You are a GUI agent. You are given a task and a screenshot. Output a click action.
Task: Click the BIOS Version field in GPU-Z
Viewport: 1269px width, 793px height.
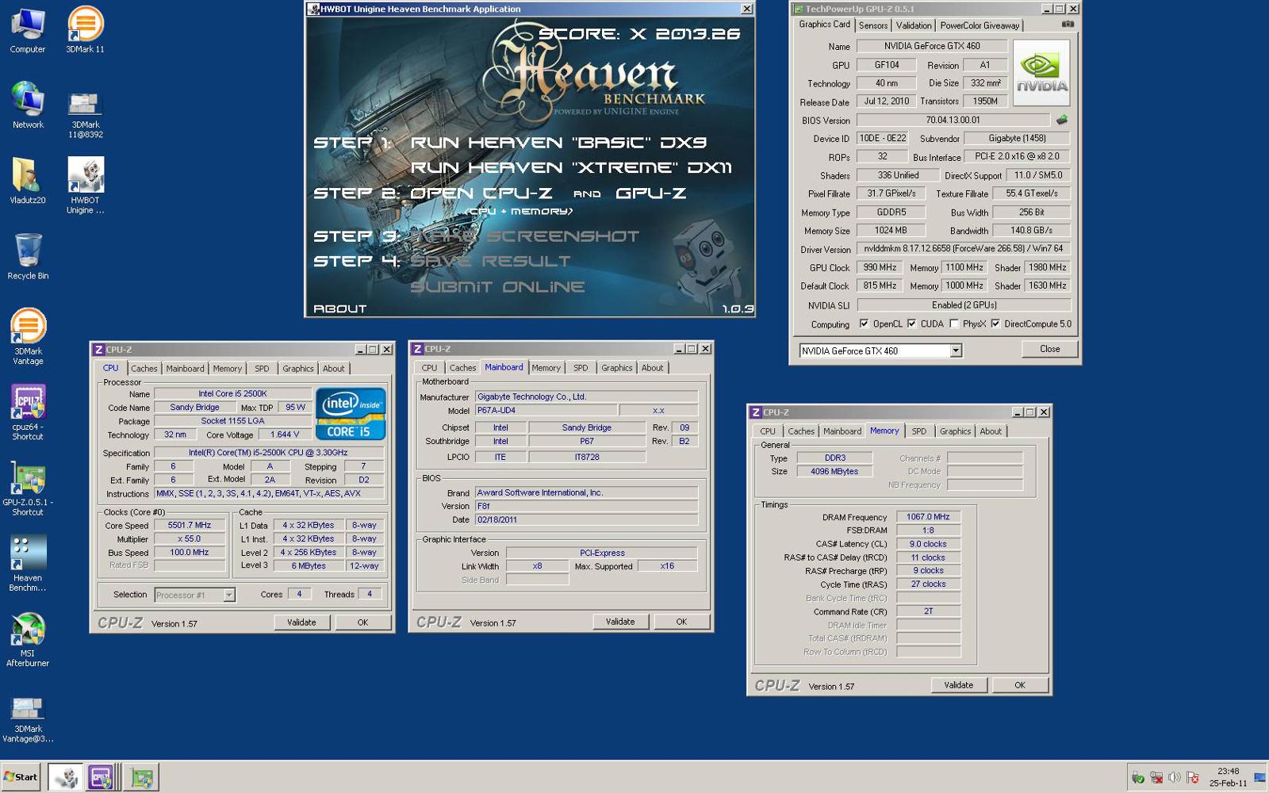953,120
